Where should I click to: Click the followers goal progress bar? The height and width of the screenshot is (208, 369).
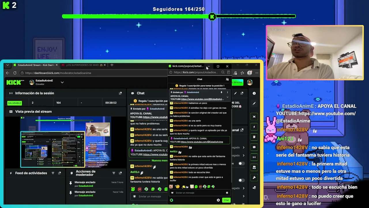179,16
